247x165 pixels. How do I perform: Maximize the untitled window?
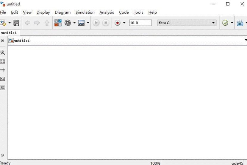point(228,4)
